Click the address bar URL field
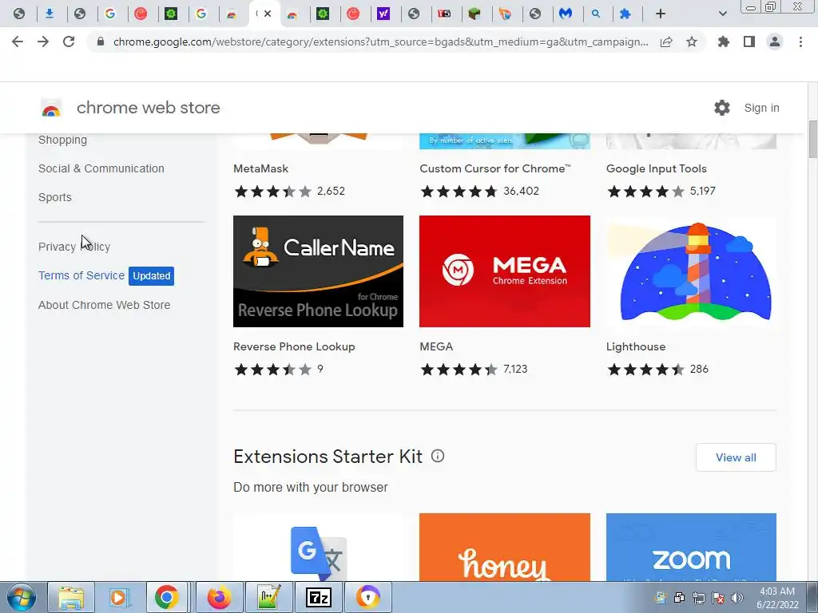Image resolution: width=818 pixels, height=613 pixels. point(380,42)
